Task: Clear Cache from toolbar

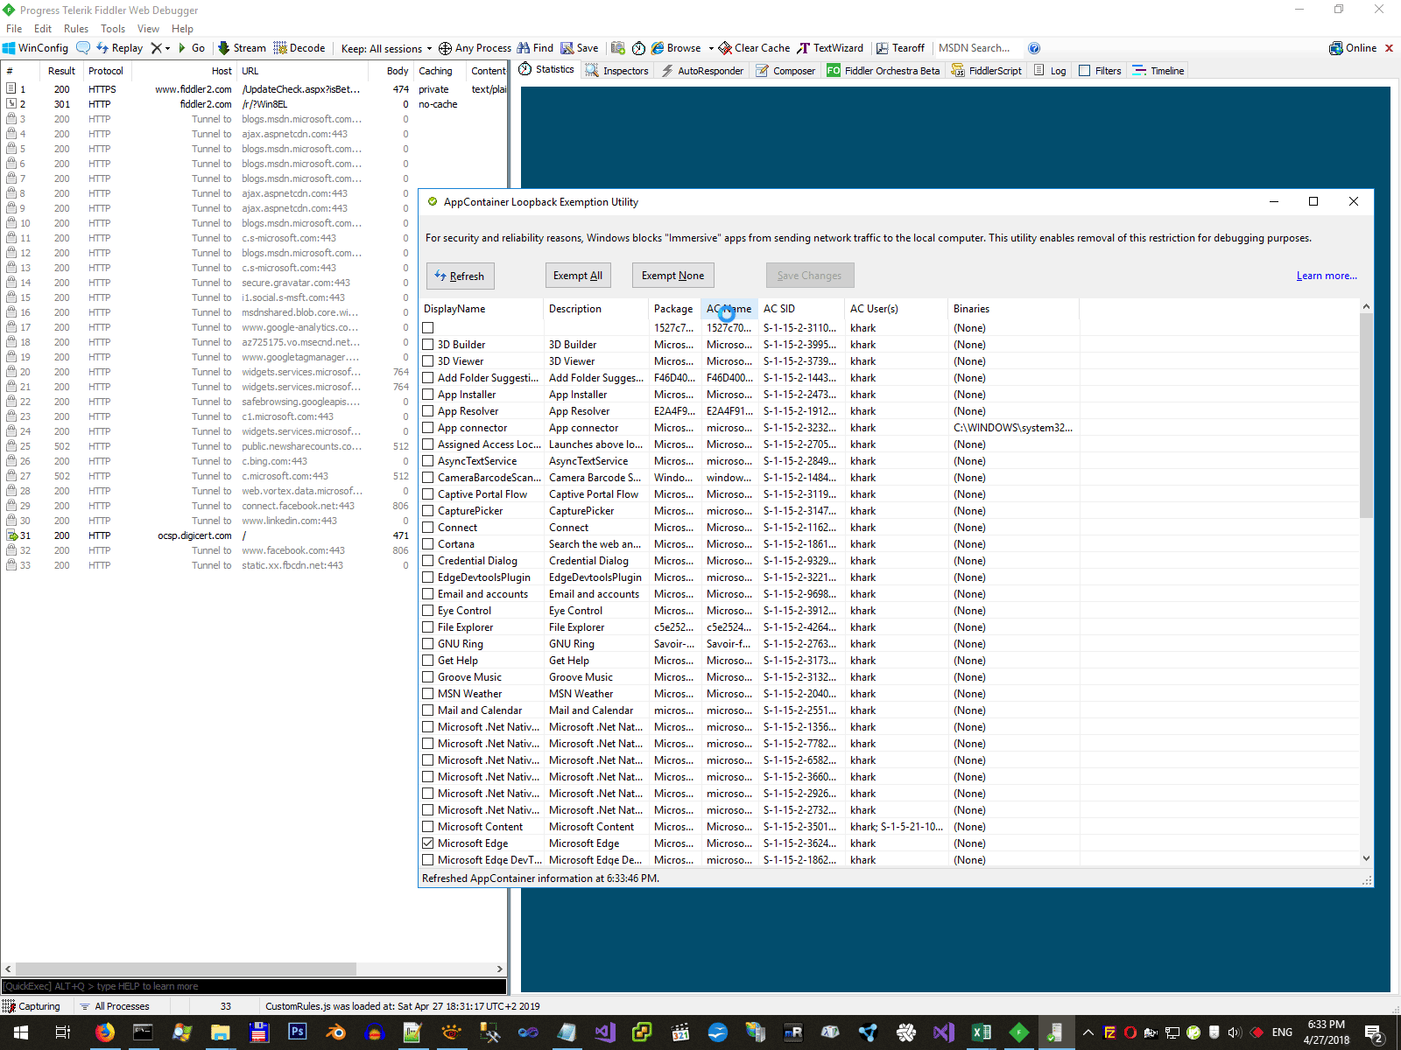Action: point(754,48)
